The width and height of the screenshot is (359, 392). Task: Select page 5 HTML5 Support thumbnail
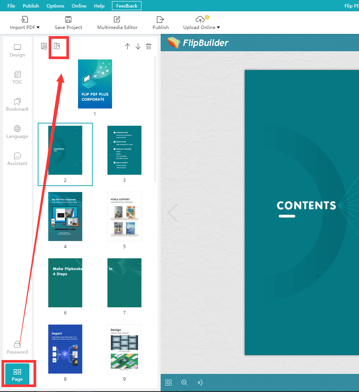click(124, 217)
